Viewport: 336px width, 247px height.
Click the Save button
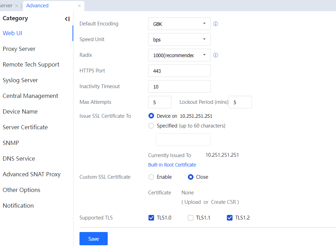pyautogui.click(x=93, y=239)
